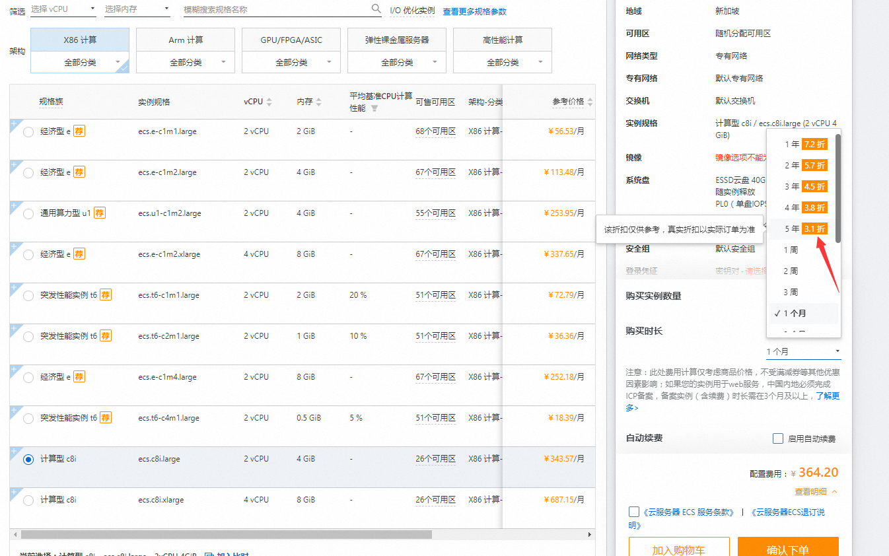
Task: Switch to 高性能计算 architecture tab
Action: (x=503, y=40)
